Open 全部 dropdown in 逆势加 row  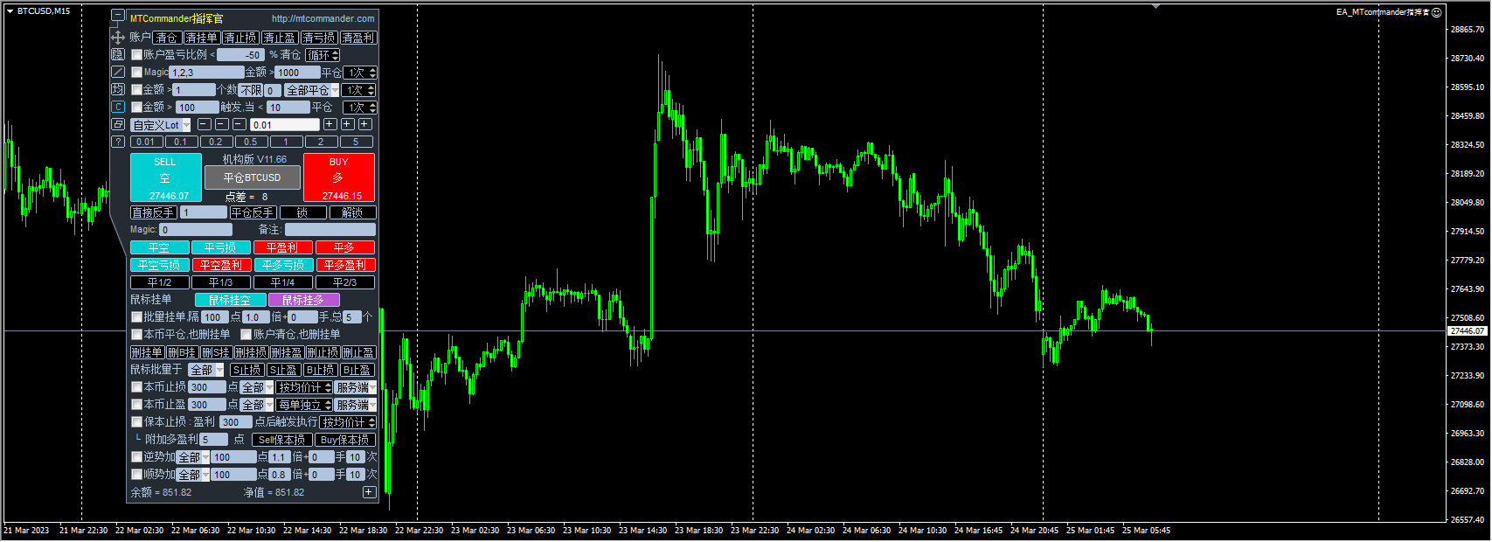(x=192, y=457)
